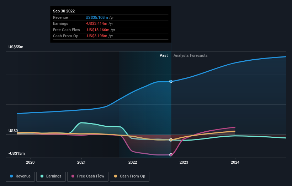Toggle the Cash From Op legend series
Screen dimensions: 292x186
129,176
